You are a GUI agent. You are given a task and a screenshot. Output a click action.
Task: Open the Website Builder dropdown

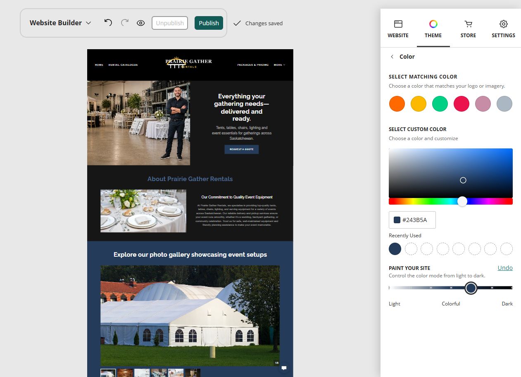click(x=60, y=23)
